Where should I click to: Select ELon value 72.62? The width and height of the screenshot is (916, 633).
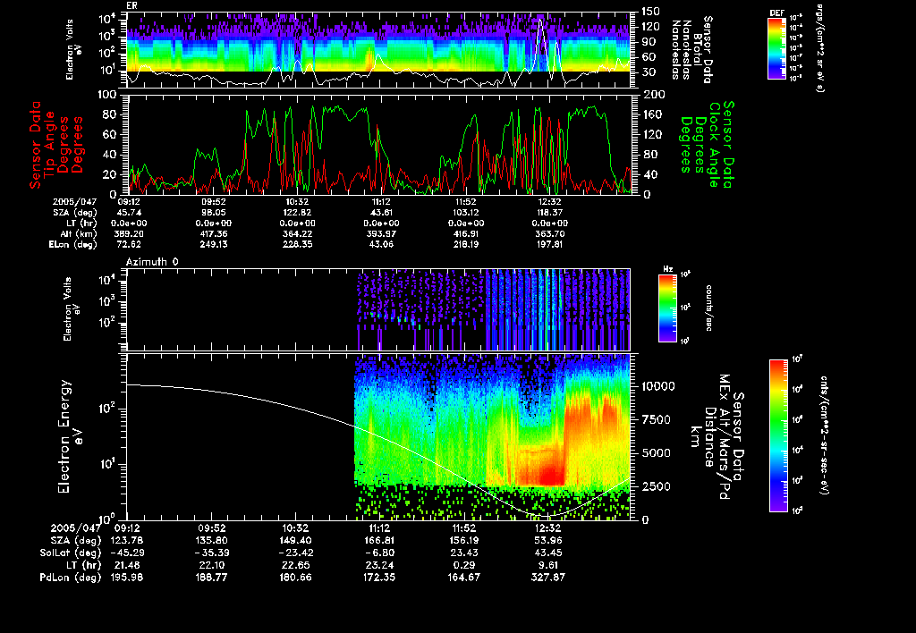point(129,244)
